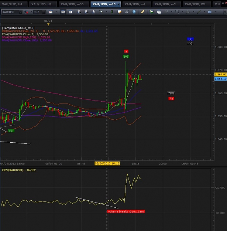Expand the fan lines dropdown arrow
The height and width of the screenshot is (231, 227).
pyautogui.click(x=193, y=12)
